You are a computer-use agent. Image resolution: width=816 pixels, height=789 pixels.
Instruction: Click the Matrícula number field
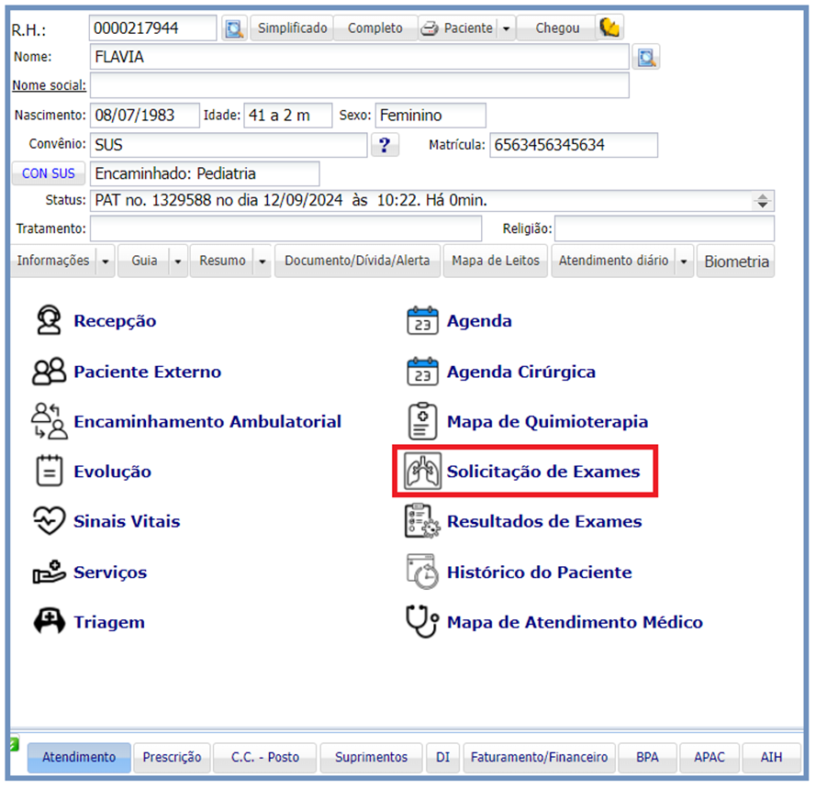[x=574, y=145]
